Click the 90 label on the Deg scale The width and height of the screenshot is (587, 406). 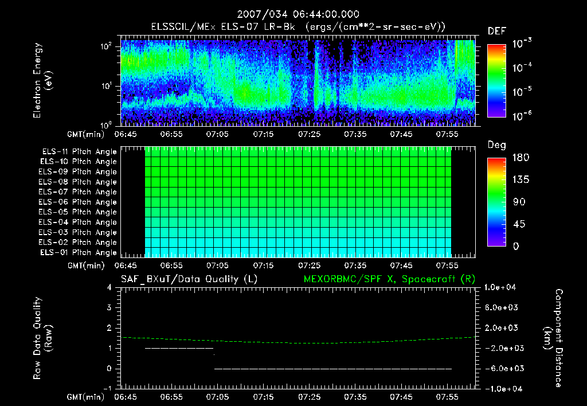[x=519, y=202]
